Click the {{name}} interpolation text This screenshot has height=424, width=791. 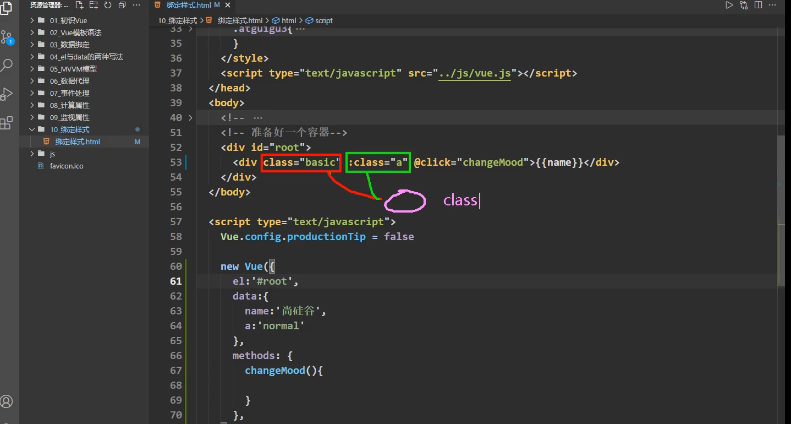coord(559,162)
